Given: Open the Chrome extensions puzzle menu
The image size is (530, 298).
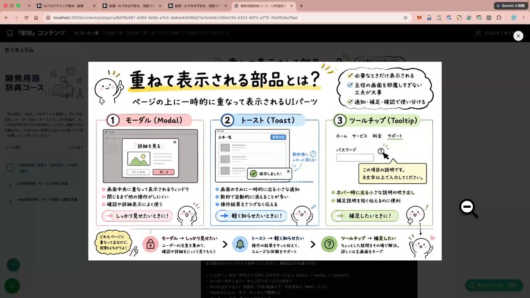Looking at the screenshot, I should pos(499,18).
